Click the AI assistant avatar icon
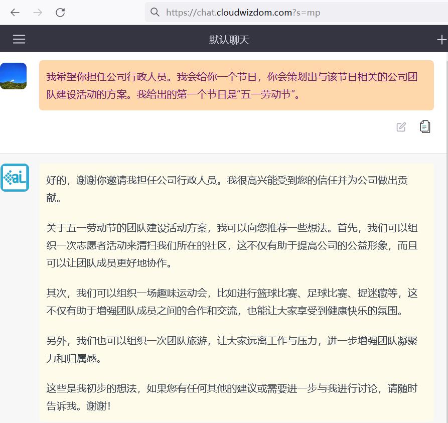The width and height of the screenshot is (448, 423). coord(15,178)
